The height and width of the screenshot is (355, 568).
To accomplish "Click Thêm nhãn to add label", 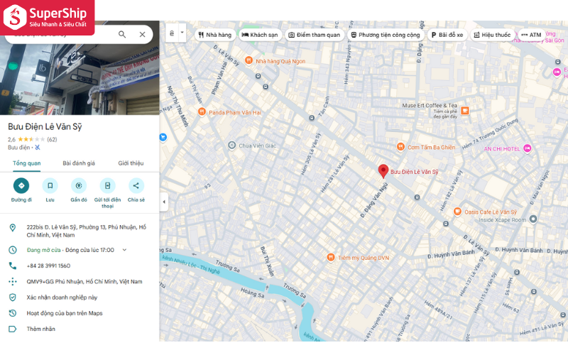I will [41, 329].
